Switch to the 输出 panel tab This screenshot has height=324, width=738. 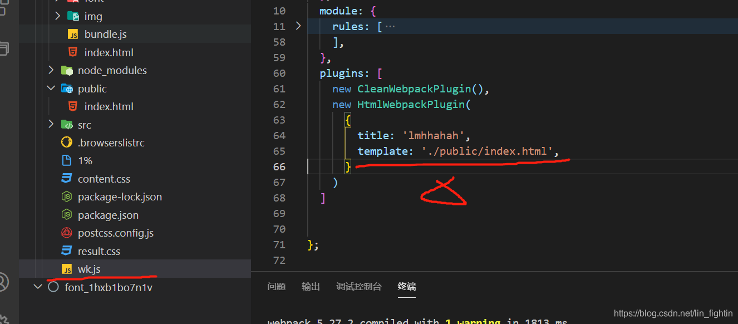[311, 287]
